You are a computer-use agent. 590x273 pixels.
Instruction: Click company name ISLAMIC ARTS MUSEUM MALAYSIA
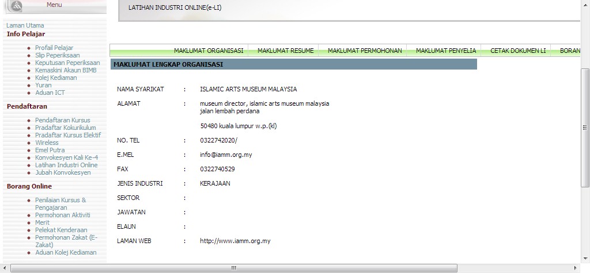pos(248,90)
